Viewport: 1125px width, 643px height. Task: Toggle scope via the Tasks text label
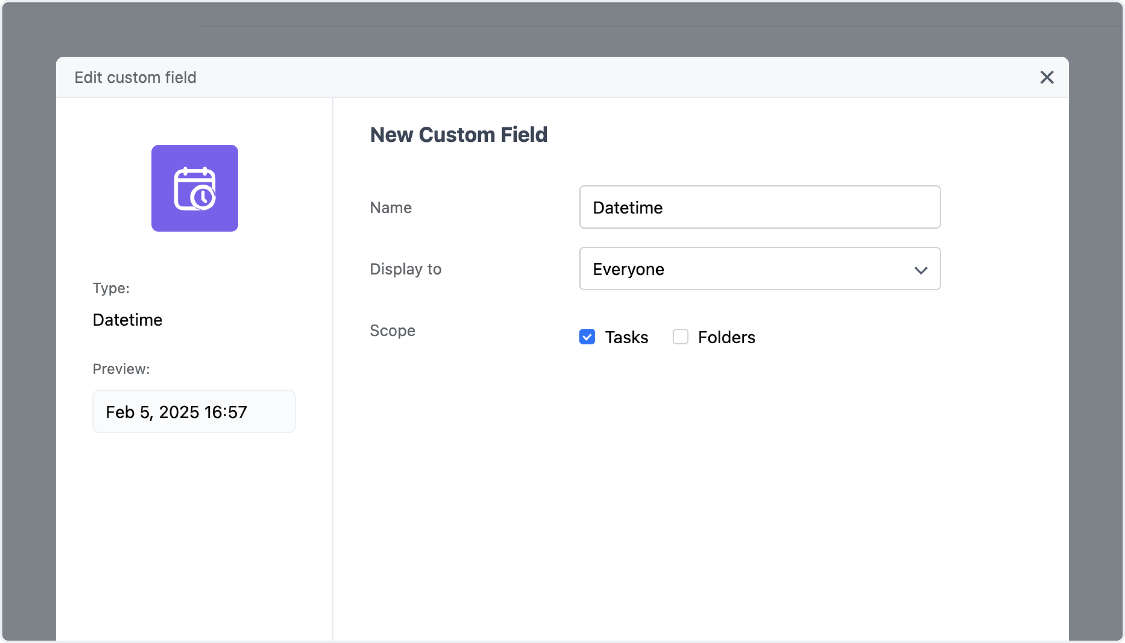pos(626,338)
